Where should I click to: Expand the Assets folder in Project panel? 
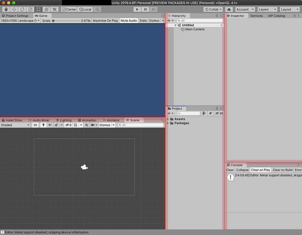tap(168, 119)
